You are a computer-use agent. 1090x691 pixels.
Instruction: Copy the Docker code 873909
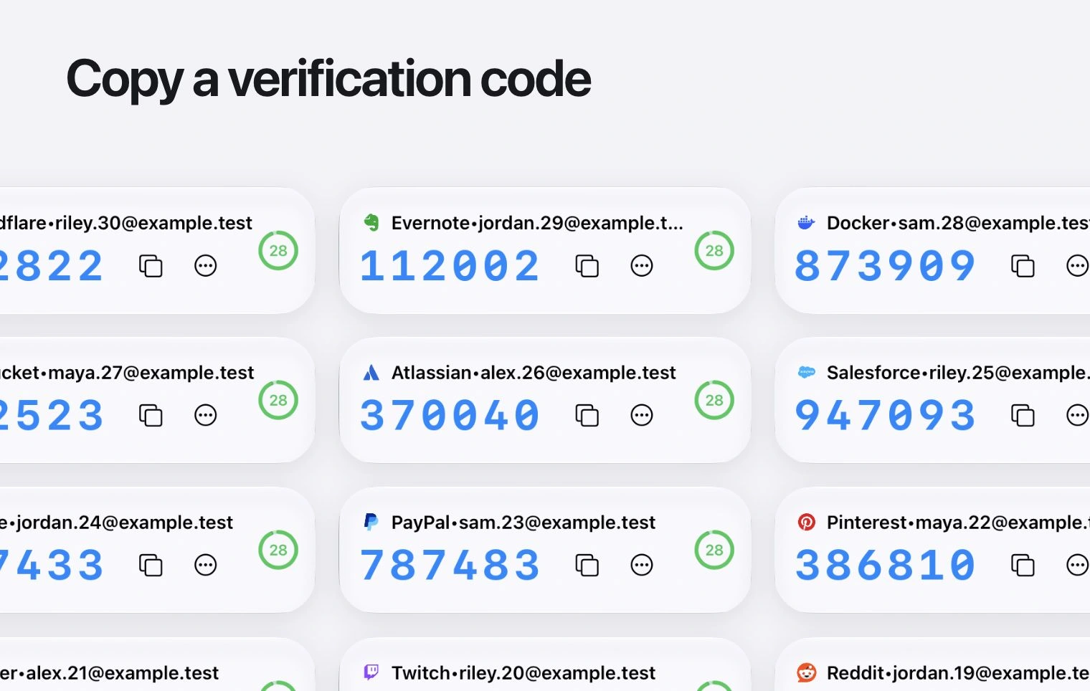click(1023, 266)
